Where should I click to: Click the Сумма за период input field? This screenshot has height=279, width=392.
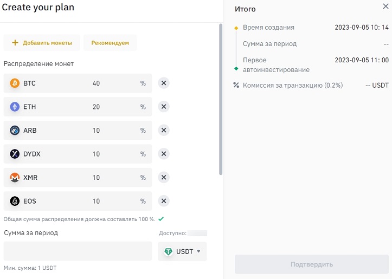[78, 251]
